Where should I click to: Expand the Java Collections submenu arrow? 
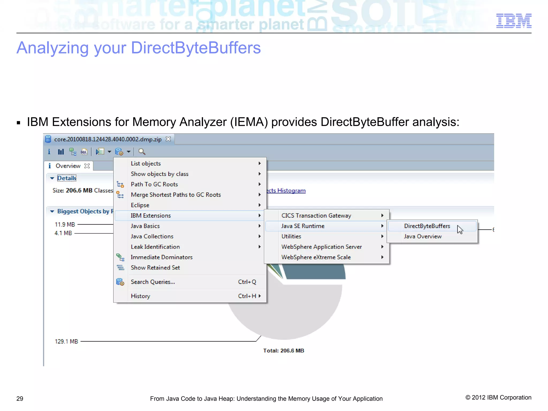pos(260,236)
